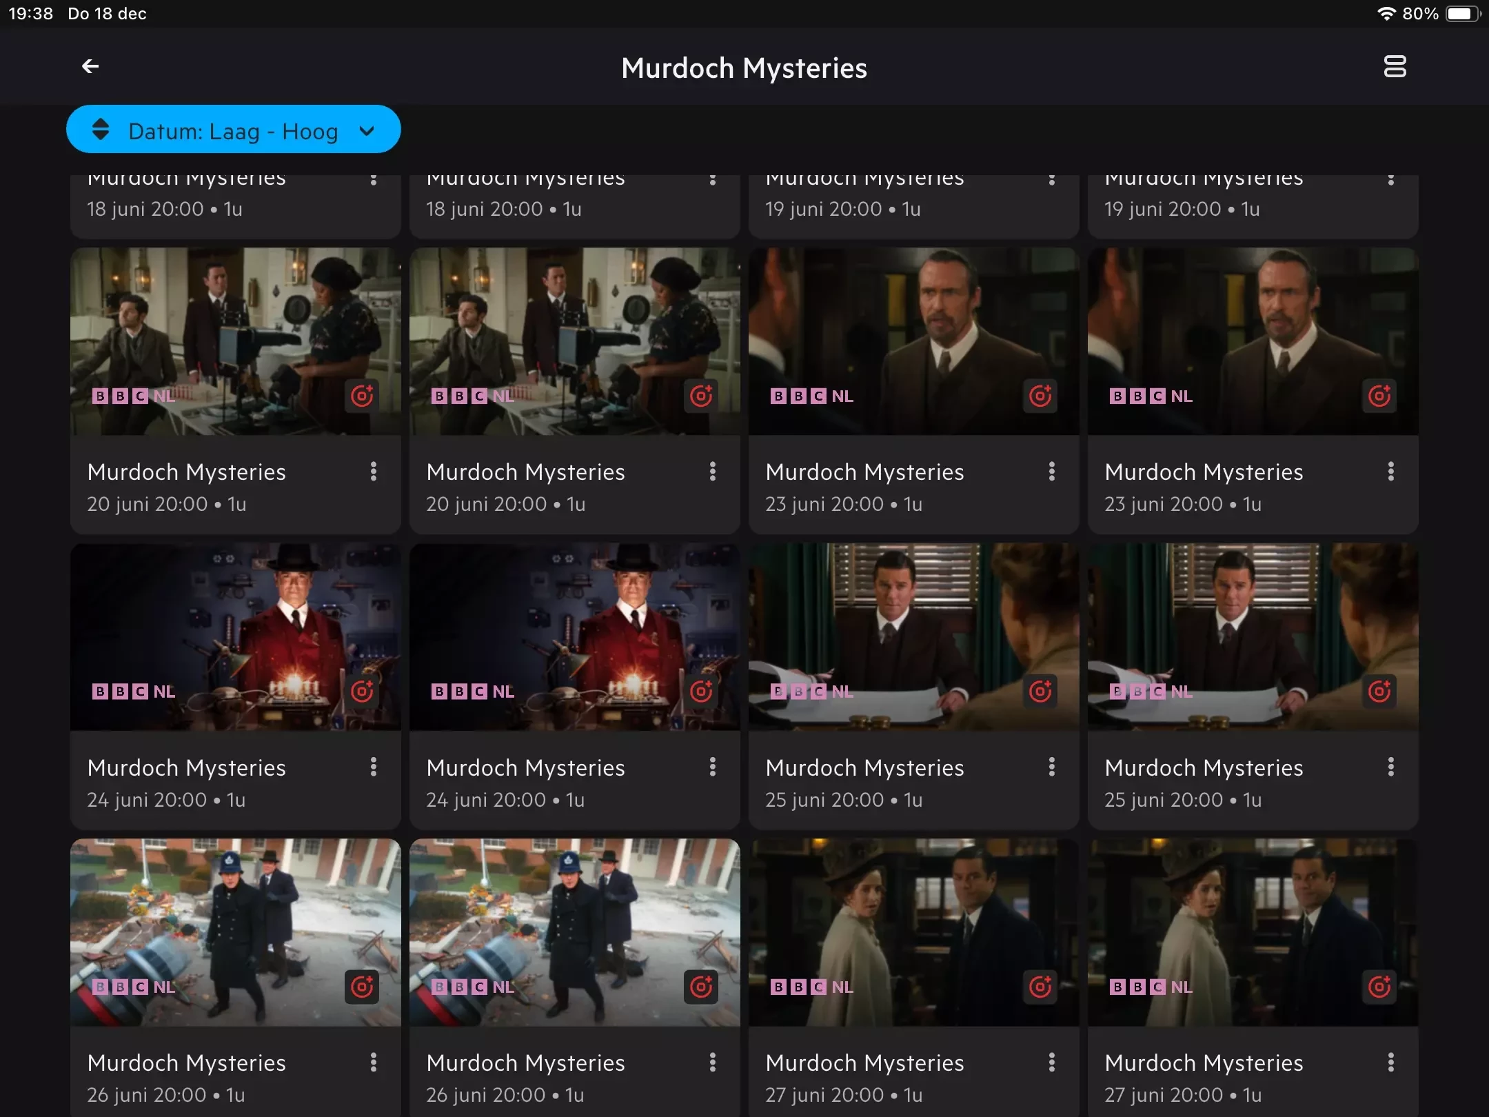Click the chevron on the date sort pill
Viewport: 1489px width, 1117px height.
(x=367, y=130)
